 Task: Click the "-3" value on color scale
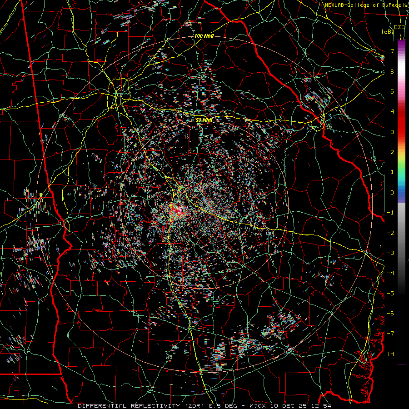pyautogui.click(x=390, y=253)
